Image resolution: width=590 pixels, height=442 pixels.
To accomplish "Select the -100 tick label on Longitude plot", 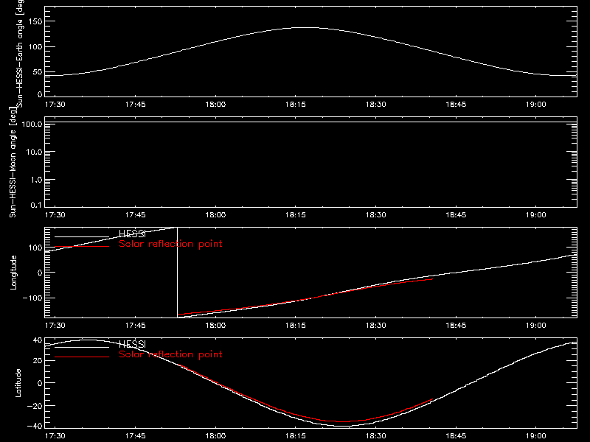I will point(32,298).
